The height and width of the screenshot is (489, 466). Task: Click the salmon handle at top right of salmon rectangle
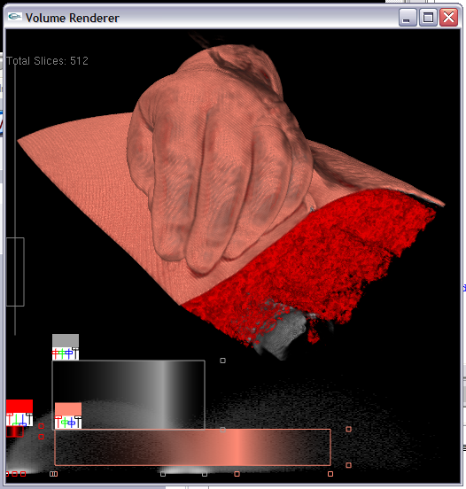349,429
